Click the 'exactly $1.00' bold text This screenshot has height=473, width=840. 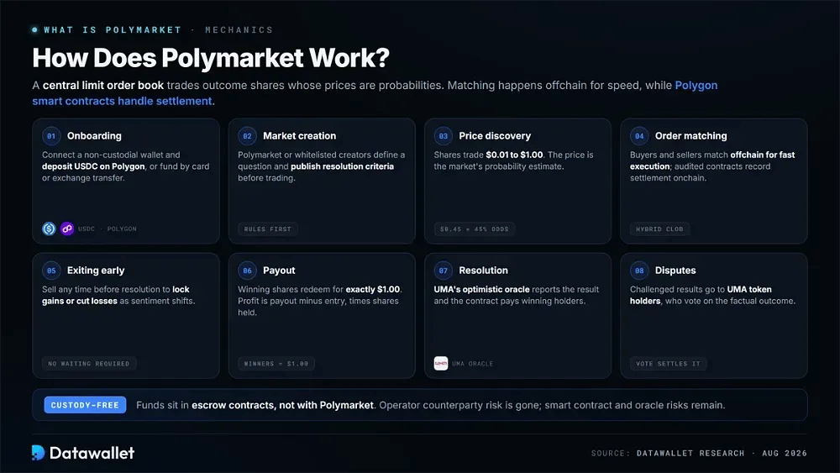(x=373, y=289)
